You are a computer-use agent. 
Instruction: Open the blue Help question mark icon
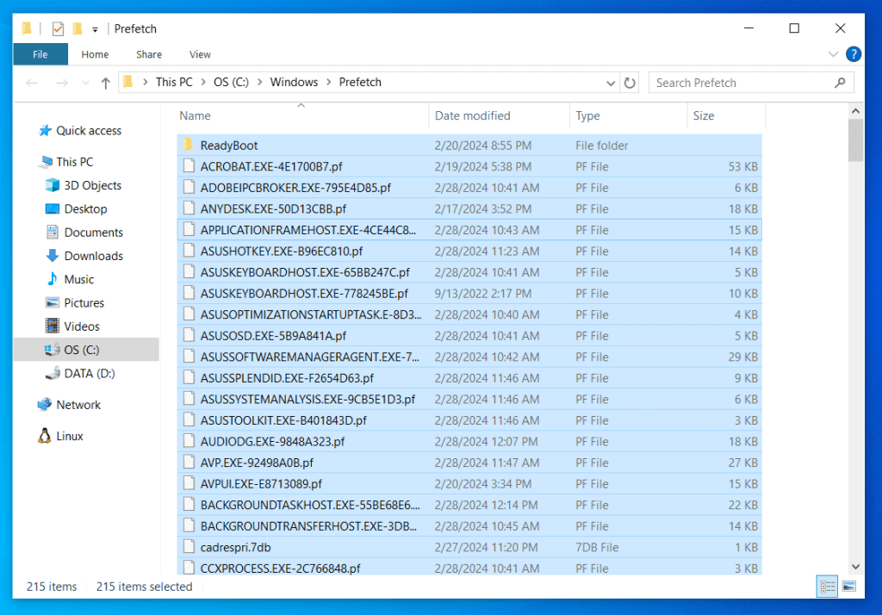coord(853,54)
